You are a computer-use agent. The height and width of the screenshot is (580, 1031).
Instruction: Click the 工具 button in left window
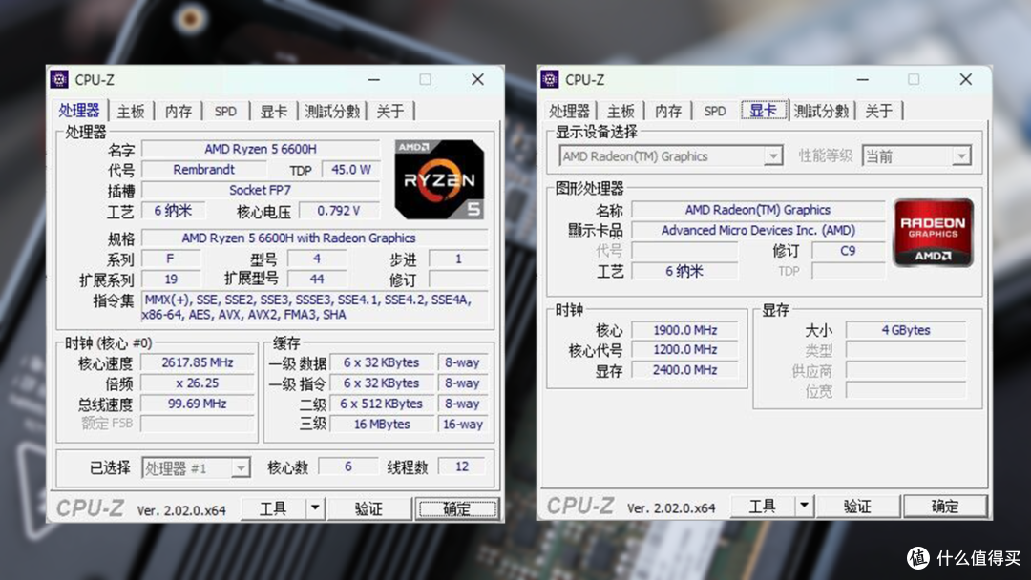click(274, 508)
